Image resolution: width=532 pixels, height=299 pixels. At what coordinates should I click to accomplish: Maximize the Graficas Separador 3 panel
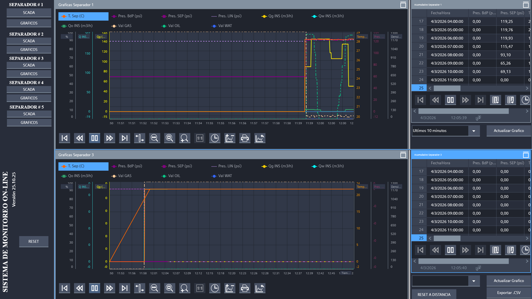pos(403,155)
